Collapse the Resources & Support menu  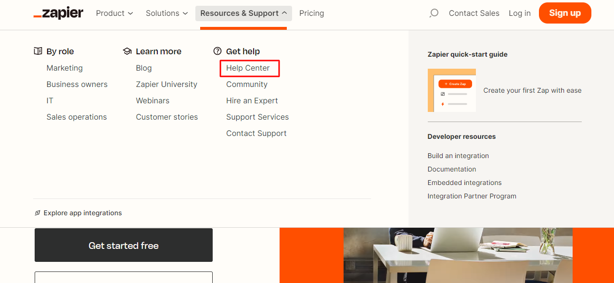tap(243, 13)
